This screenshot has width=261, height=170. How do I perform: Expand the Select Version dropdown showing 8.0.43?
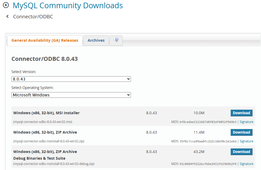tap(71, 79)
